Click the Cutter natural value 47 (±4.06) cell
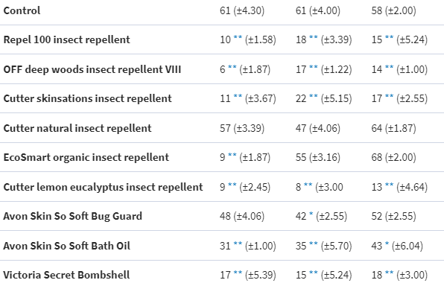This screenshot has width=444, height=283. pos(317,128)
